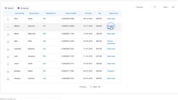This screenshot has height=100, width=178.
Task: Click hire date 08-12-2016
Action: 88,19
